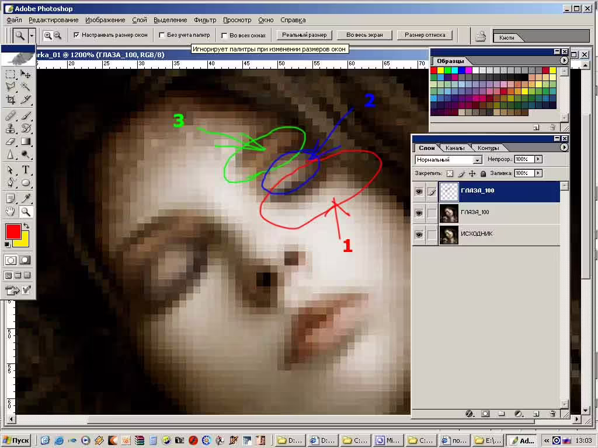Select the Healing Brush tool
The width and height of the screenshot is (598, 448).
(11, 116)
